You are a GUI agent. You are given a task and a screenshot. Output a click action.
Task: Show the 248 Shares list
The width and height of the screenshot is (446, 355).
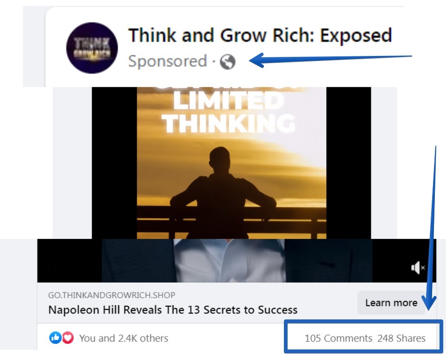pyautogui.click(x=402, y=338)
